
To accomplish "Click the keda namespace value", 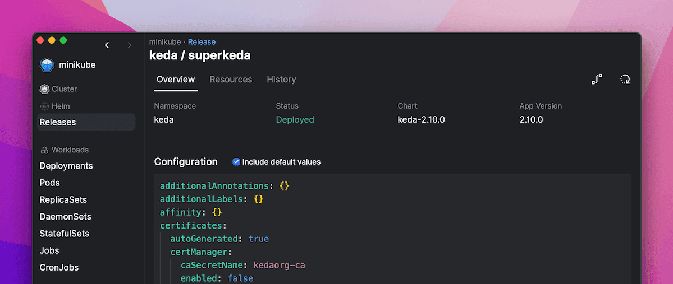I will point(164,119).
